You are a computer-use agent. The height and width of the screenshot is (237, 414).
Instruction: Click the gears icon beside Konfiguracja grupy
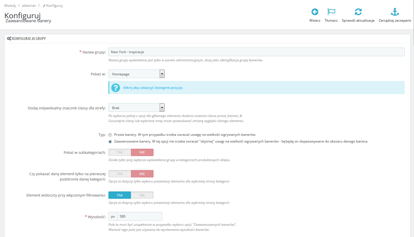[x=9, y=39]
